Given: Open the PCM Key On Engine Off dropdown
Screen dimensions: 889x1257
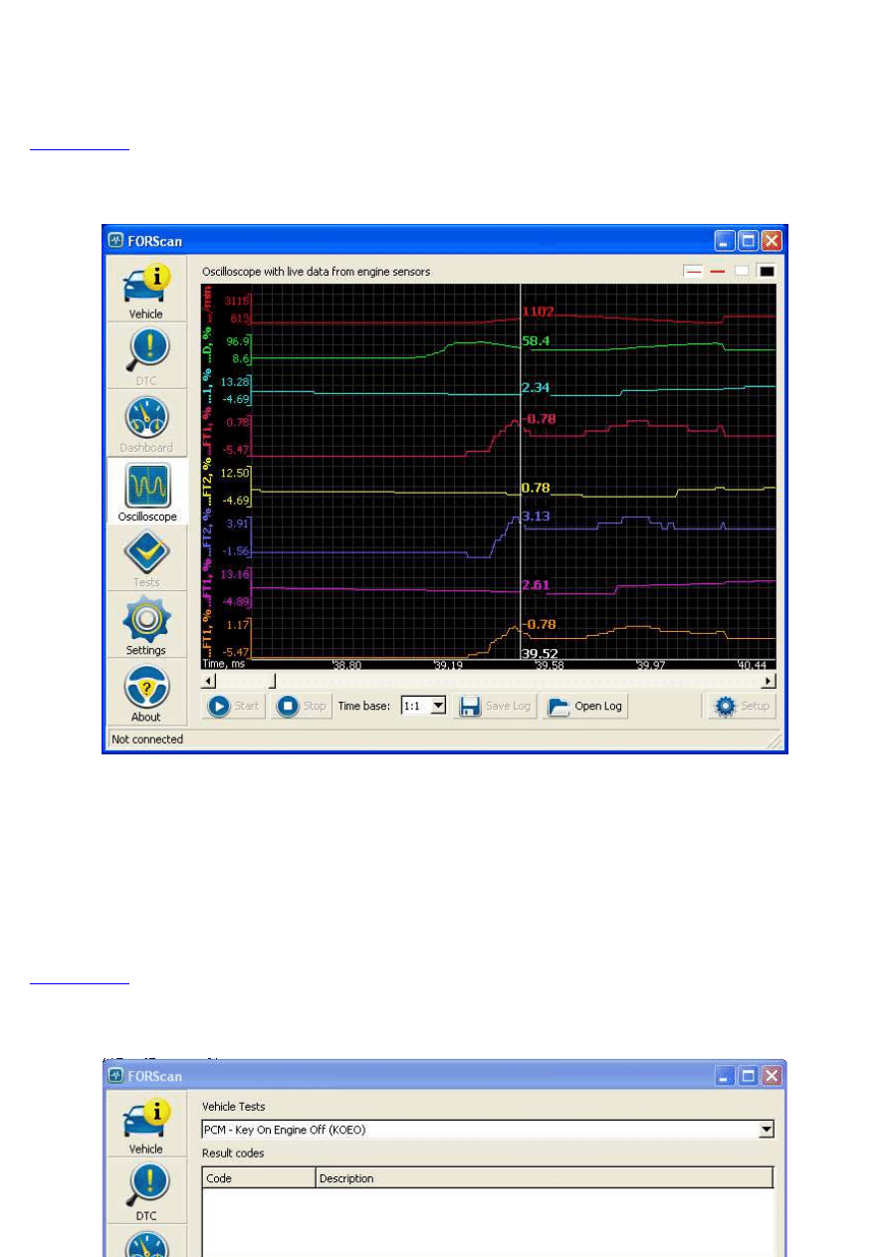Looking at the screenshot, I should click(766, 1130).
